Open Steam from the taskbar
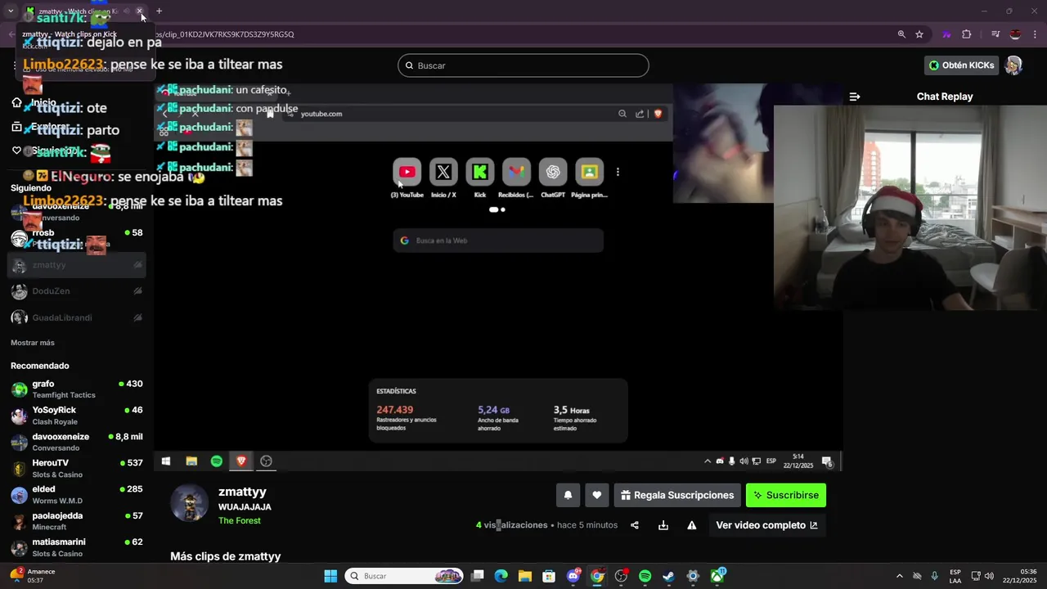Image resolution: width=1047 pixels, height=589 pixels. pyautogui.click(x=668, y=576)
